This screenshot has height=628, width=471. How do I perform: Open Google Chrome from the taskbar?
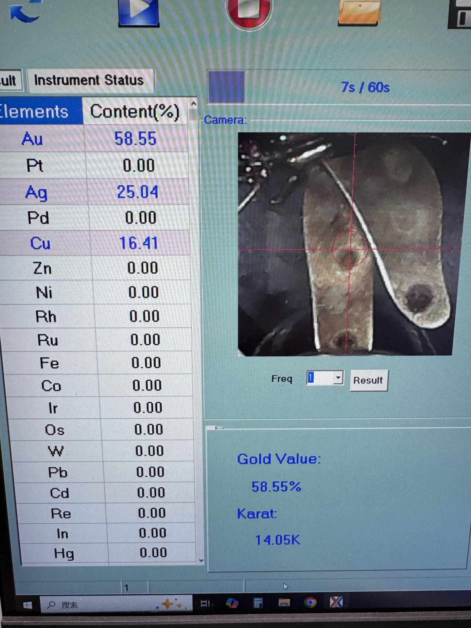tap(310, 602)
